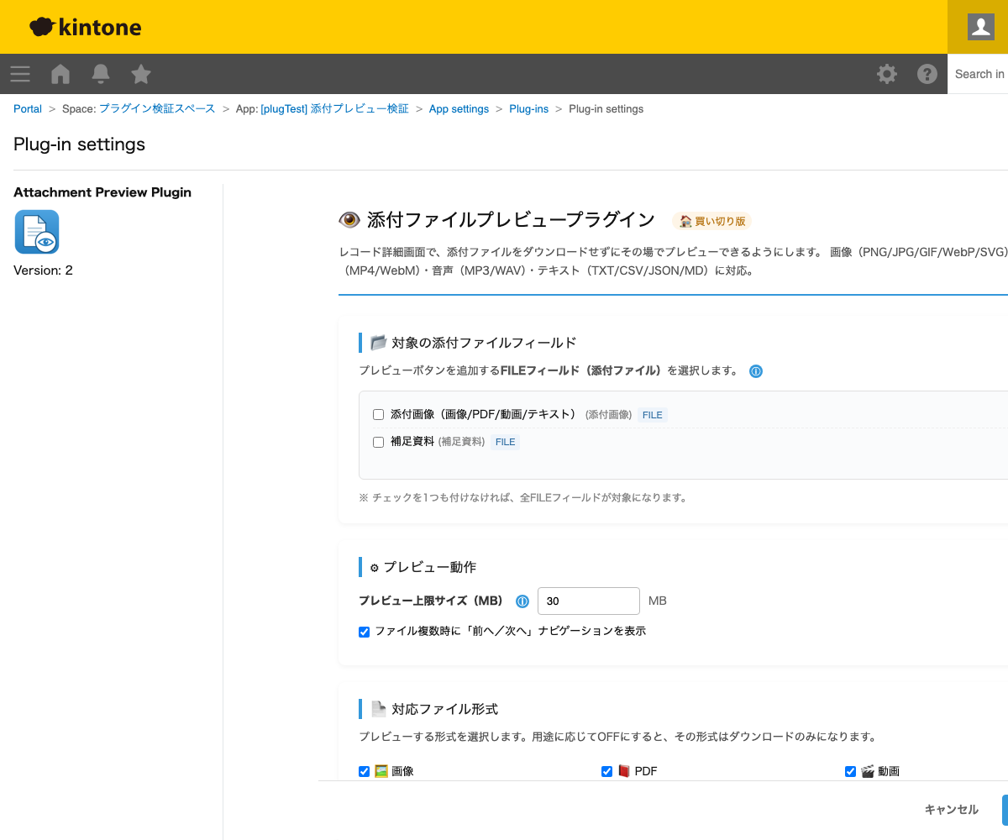
Task: Go to the Home portal icon
Action: click(60, 74)
